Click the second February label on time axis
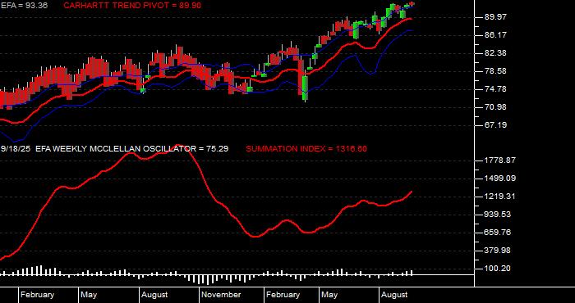Viewport: 575px width, 303px height. coord(283,295)
